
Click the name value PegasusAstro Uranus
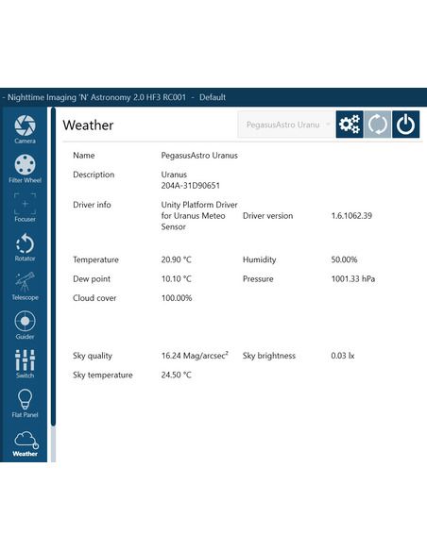pyautogui.click(x=199, y=156)
